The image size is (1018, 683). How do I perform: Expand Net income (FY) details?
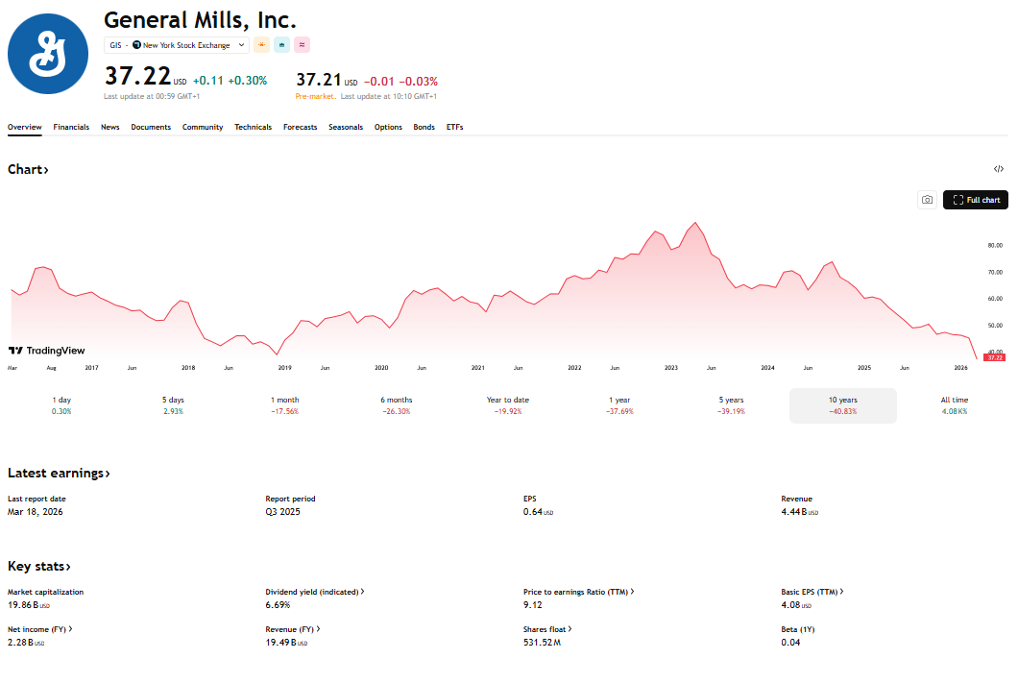click(39, 630)
